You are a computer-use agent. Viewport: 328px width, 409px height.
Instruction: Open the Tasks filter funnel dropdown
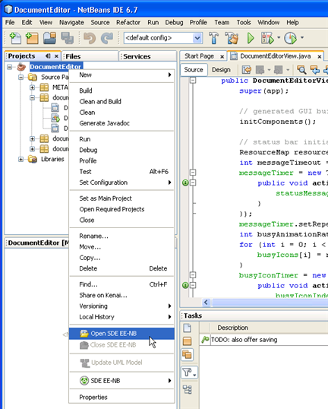pos(189,373)
